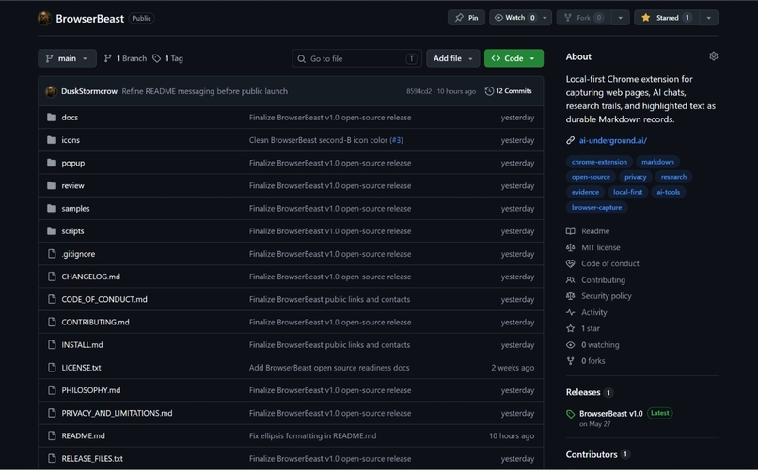The image size is (758, 474).
Task: Open the commit hash 8594cd2
Action: [x=418, y=91]
